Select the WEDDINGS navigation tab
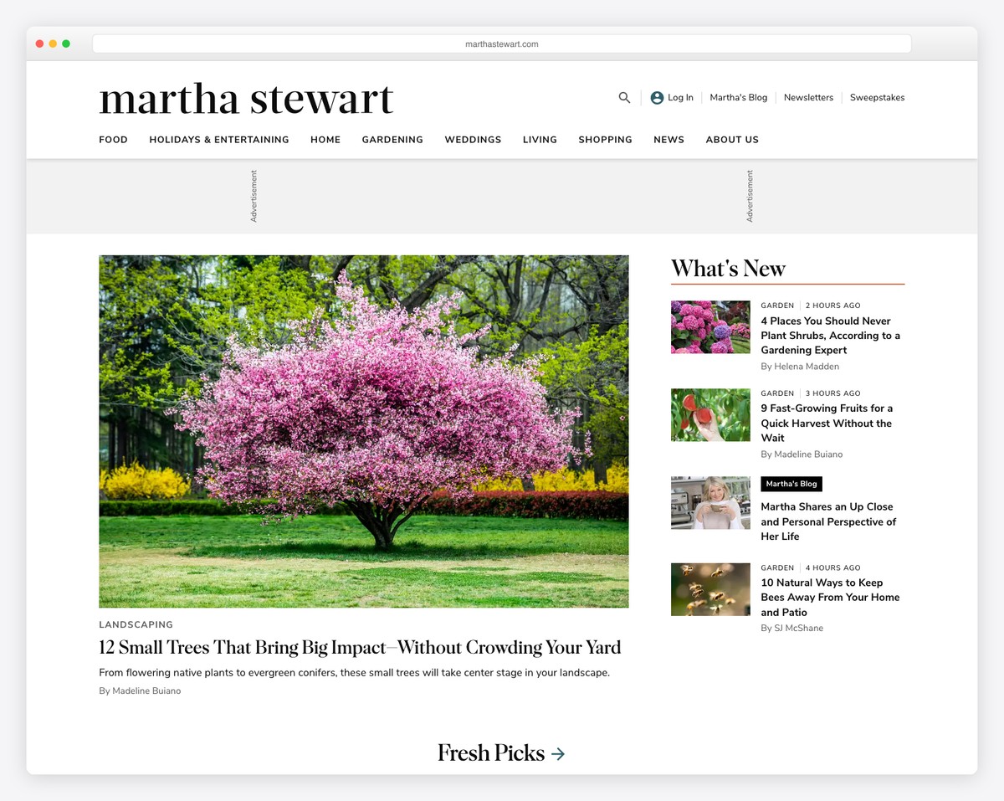The image size is (1004, 801). [473, 140]
